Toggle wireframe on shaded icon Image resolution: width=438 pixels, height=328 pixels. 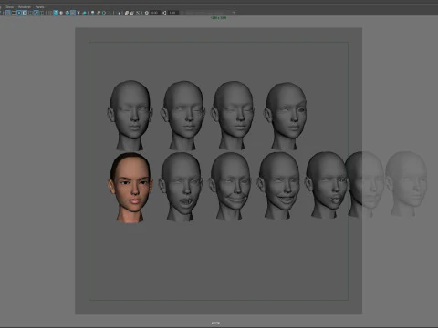(x=68, y=13)
